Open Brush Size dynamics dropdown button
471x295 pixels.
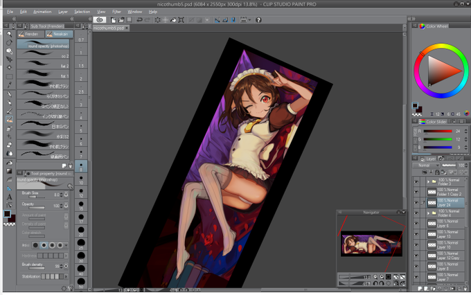click(x=66, y=195)
